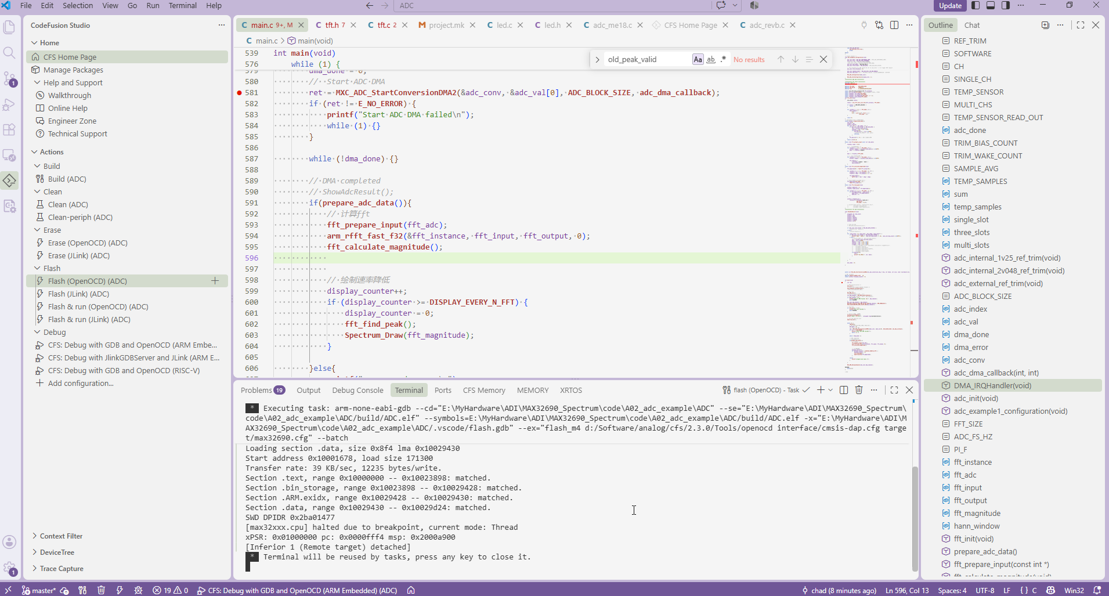Split the terminal panel

pos(844,390)
